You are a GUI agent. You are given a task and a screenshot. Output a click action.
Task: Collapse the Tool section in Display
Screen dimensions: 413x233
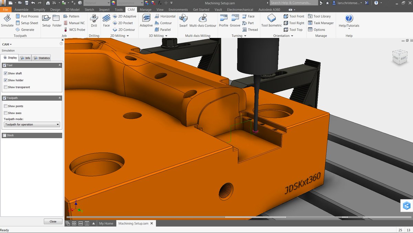pyautogui.click(x=60, y=65)
